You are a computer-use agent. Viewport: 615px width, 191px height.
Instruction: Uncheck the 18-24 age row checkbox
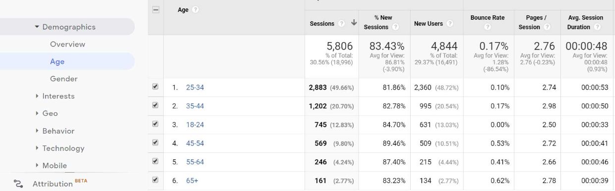coord(155,124)
